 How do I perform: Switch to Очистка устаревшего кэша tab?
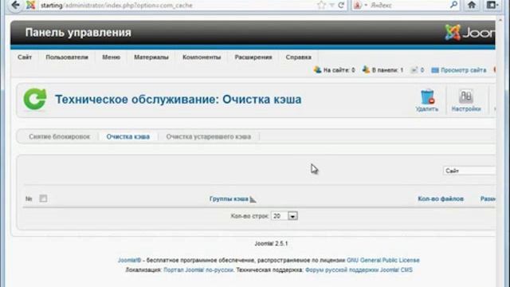click(209, 136)
